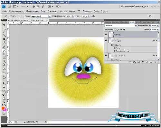Screen dimensions: 161x128
Task: Create a new layer
Action: tap(151, 62)
